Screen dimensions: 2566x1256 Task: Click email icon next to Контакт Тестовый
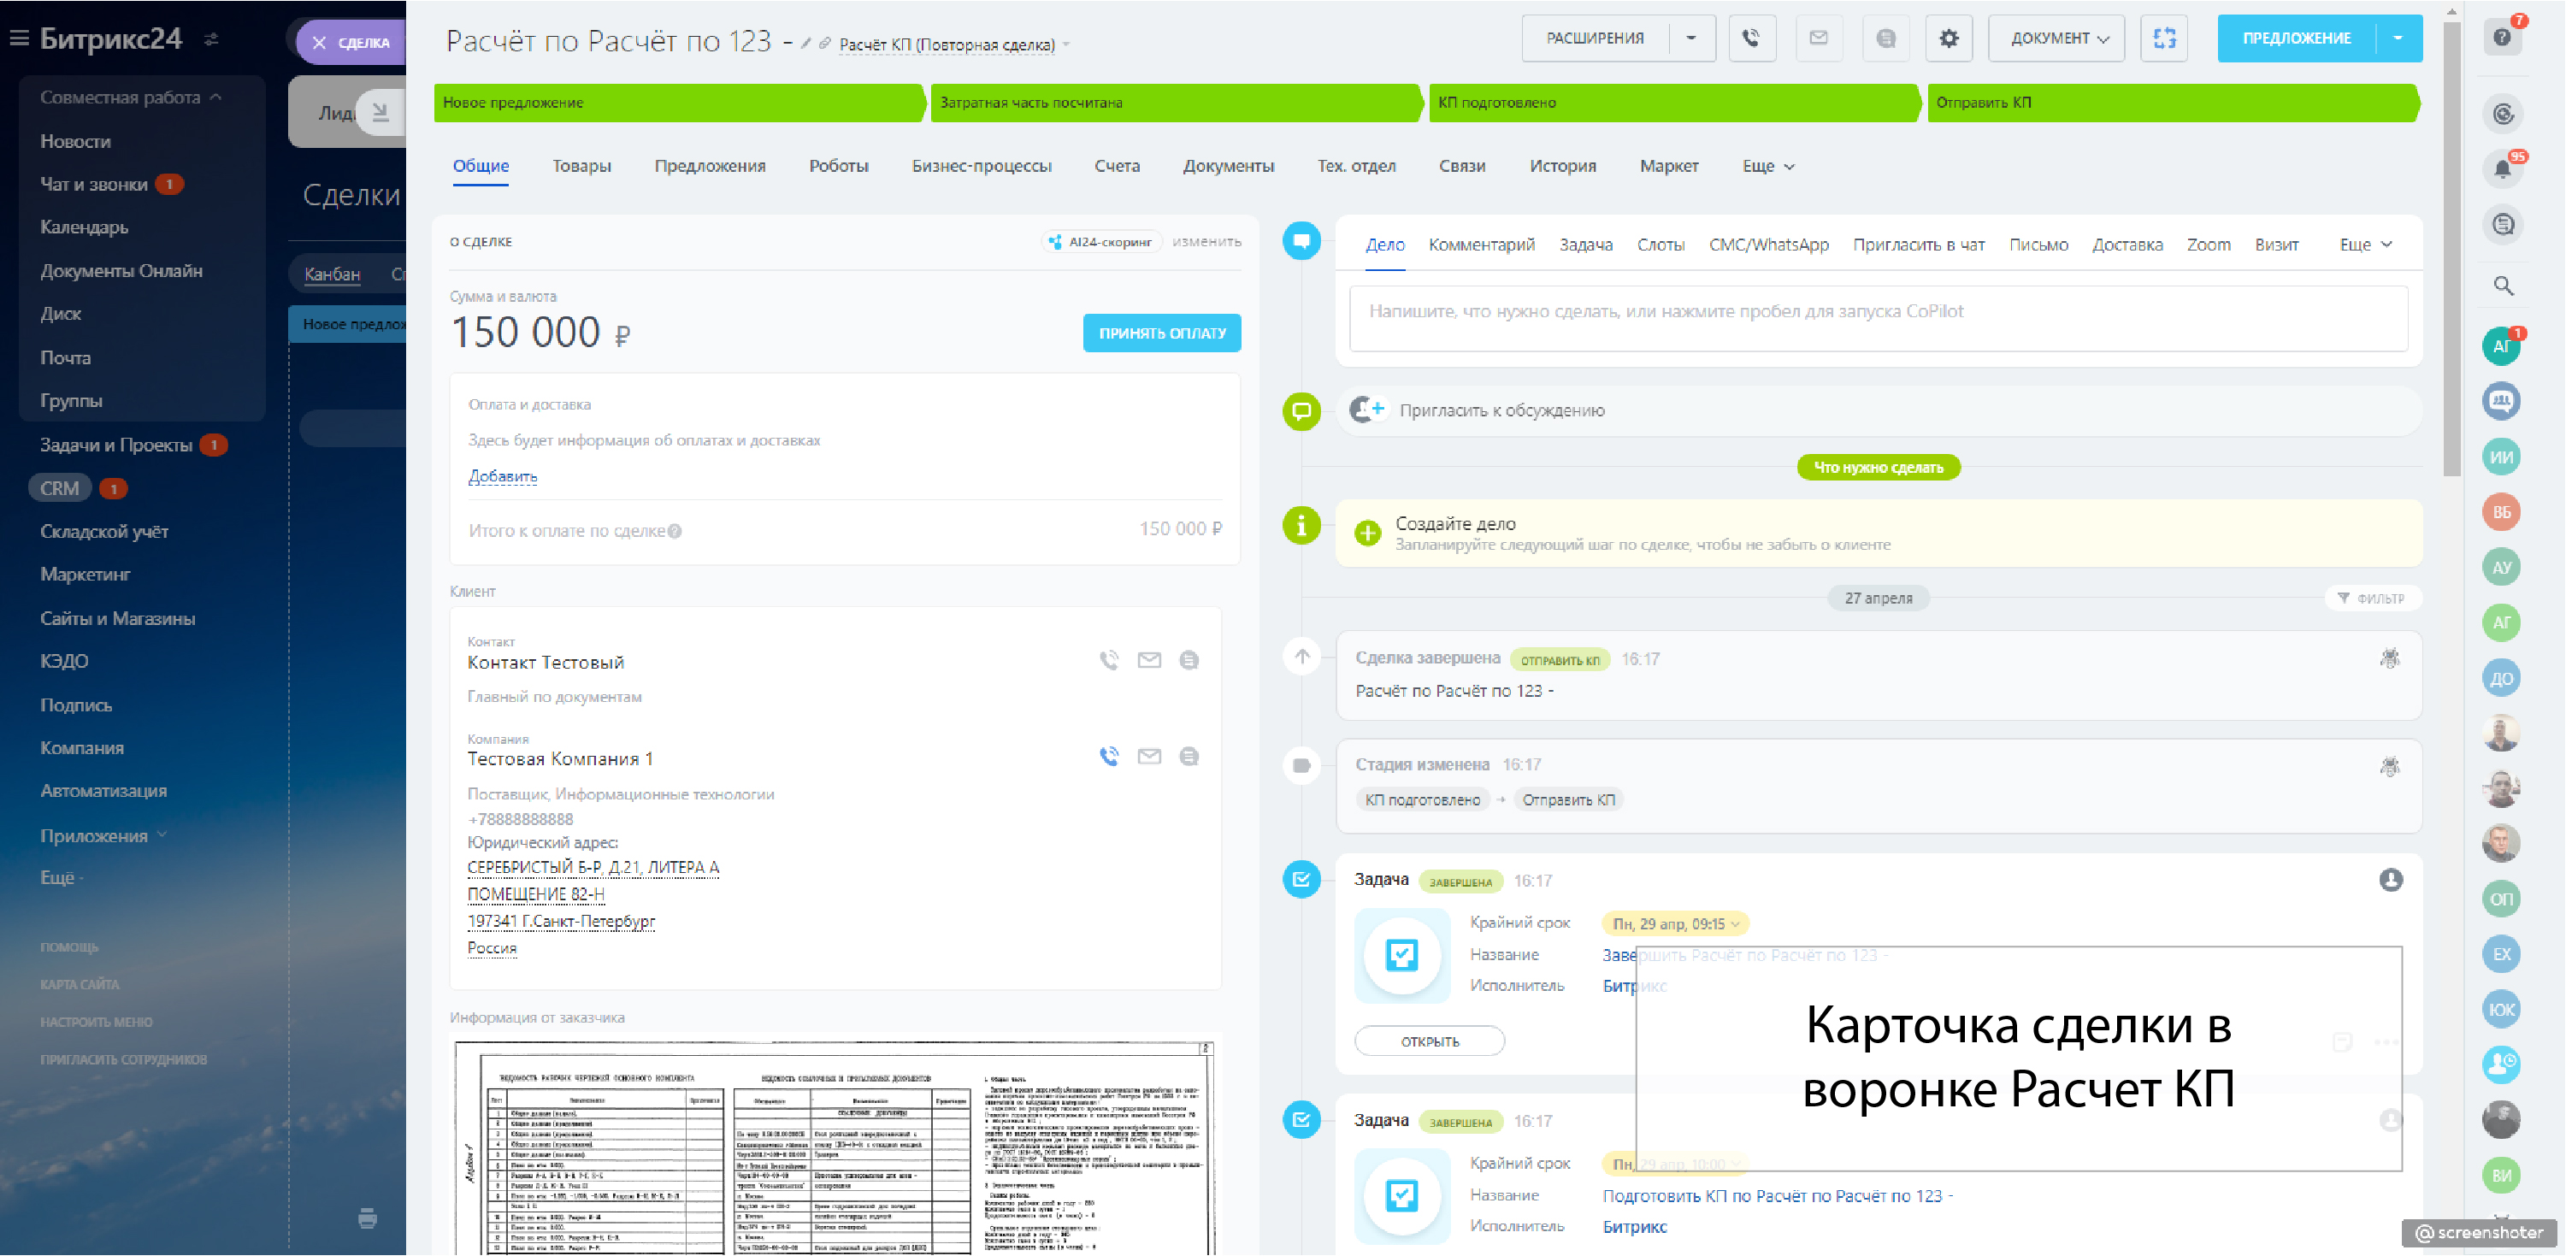tap(1148, 659)
